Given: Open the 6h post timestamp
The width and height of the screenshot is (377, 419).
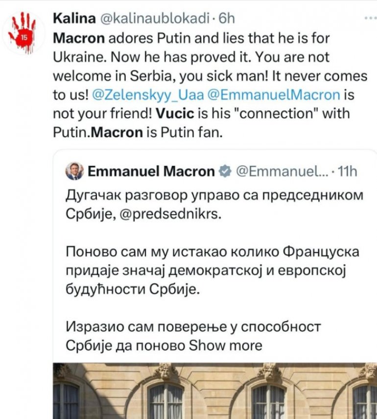Looking at the screenshot, I should click(x=227, y=18).
